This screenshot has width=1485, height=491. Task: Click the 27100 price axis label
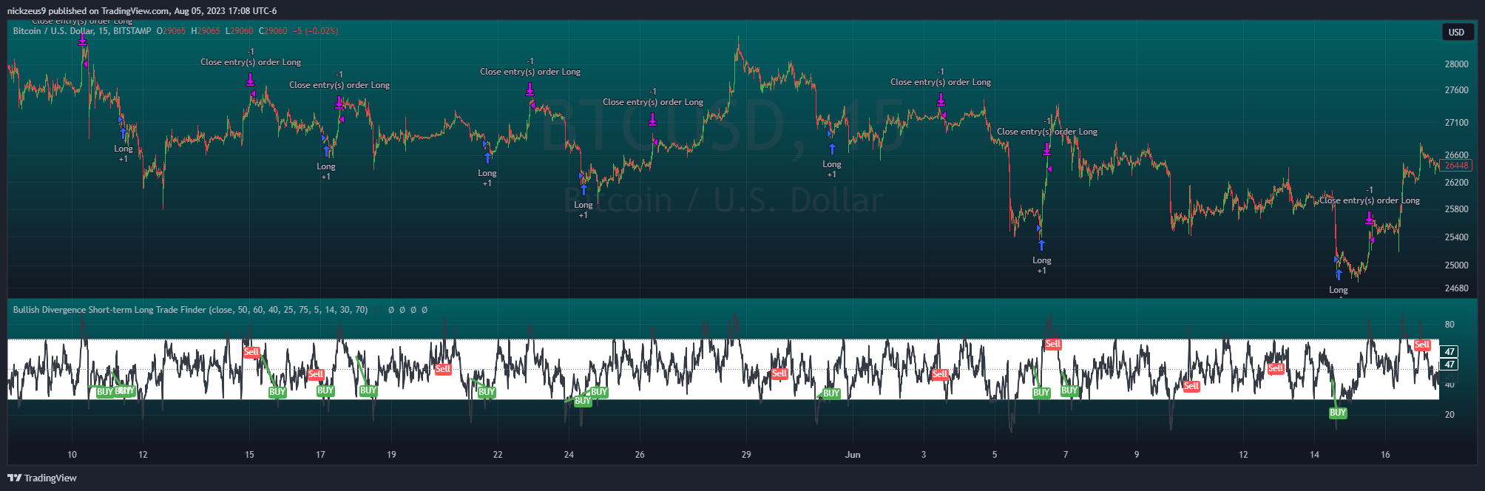point(1456,123)
